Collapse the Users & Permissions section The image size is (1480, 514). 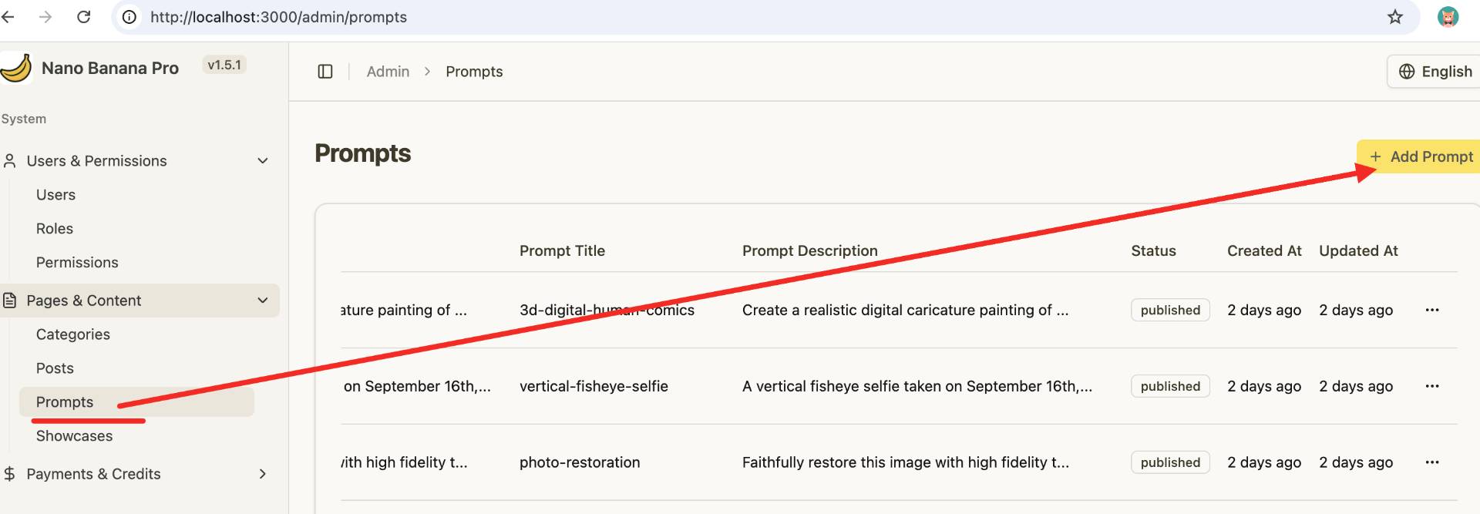pyautogui.click(x=263, y=161)
